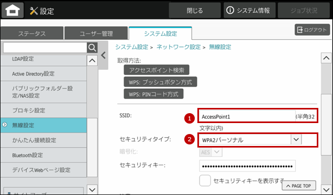The image size is (333, 195).
Task: Click main pane scroll down arrow
Action: 326,189
